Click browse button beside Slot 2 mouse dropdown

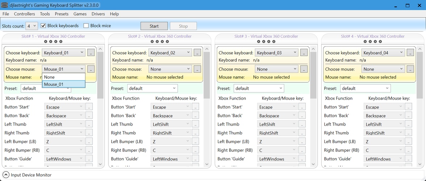197,69
